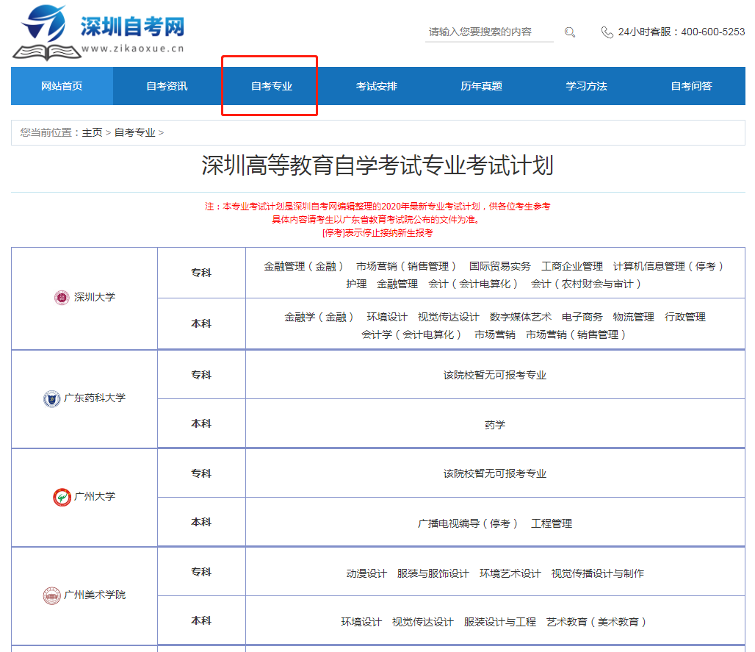Click the 深圳自考网 site logo

point(98,32)
